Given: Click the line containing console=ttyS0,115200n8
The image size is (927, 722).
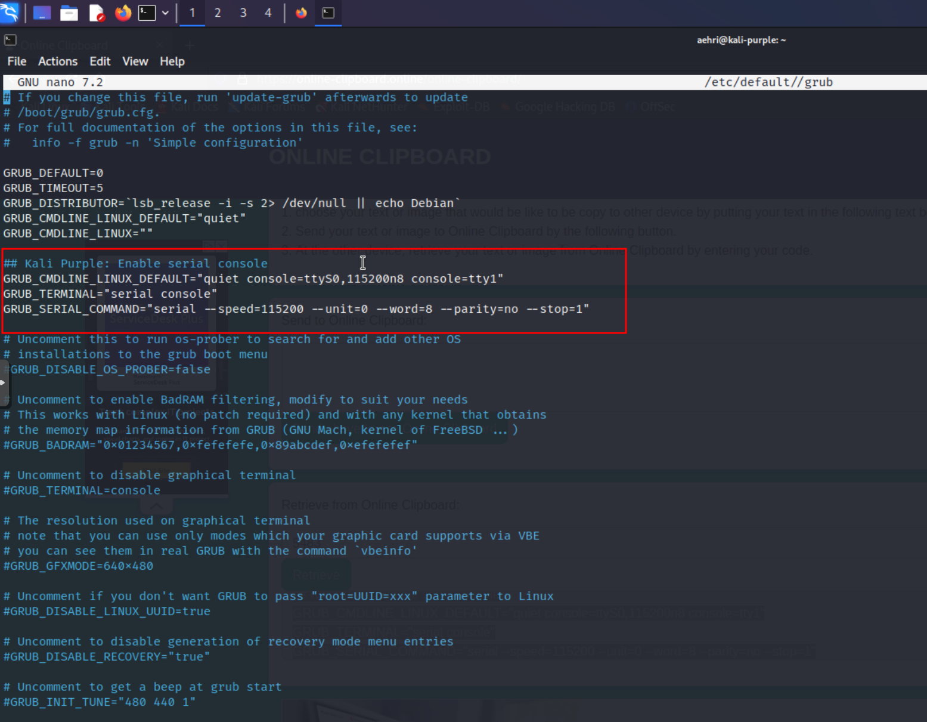Looking at the screenshot, I should [253, 279].
